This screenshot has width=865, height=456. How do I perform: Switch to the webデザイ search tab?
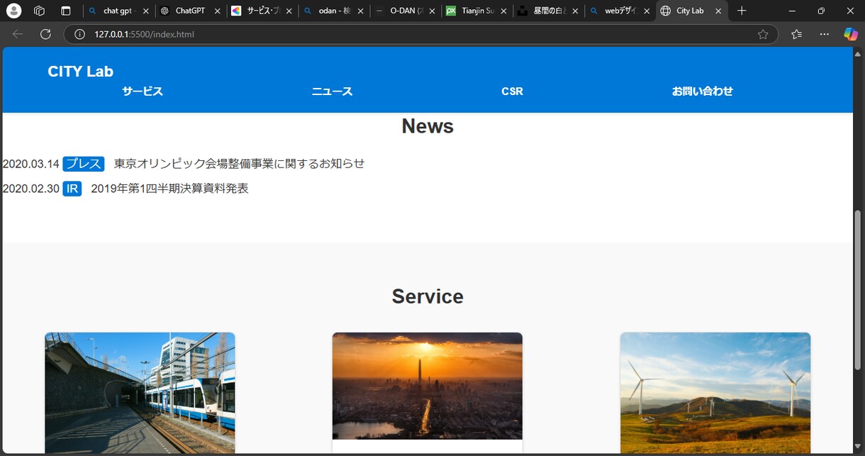tap(620, 11)
